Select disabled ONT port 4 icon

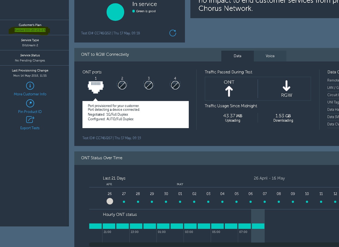(x=175, y=86)
